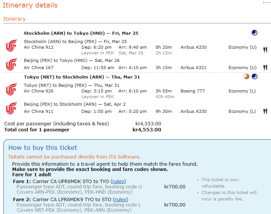Image resolution: width=271 pixels, height=214 pixels.
Task: Click the 'How to buy this ticket' heading
Action: click(43, 148)
